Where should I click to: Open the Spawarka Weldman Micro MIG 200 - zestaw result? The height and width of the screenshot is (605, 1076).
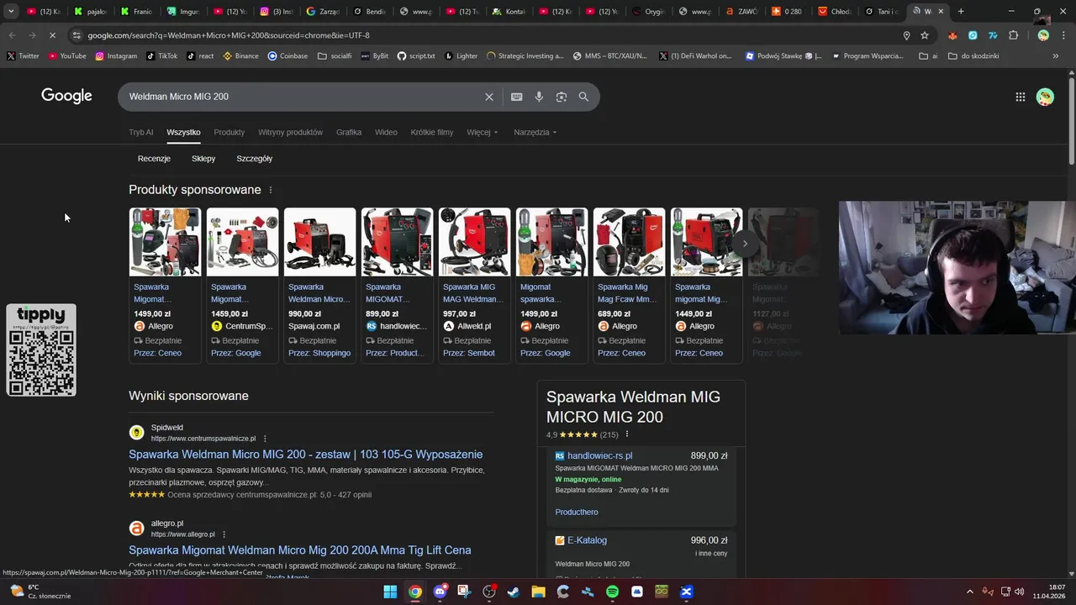pyautogui.click(x=306, y=455)
